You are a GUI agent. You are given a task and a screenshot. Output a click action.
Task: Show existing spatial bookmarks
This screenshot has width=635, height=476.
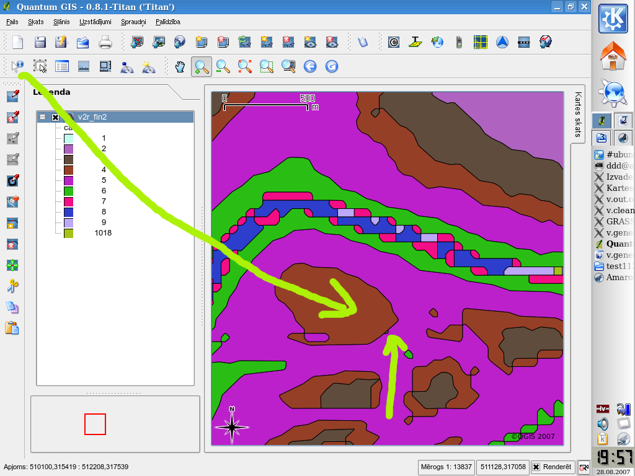127,66
